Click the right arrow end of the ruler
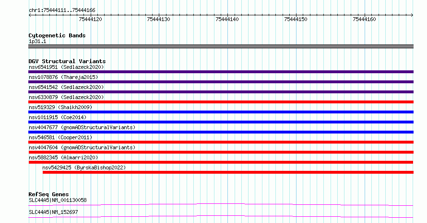This screenshot has width=427, height=223. pyautogui.click(x=412, y=15)
